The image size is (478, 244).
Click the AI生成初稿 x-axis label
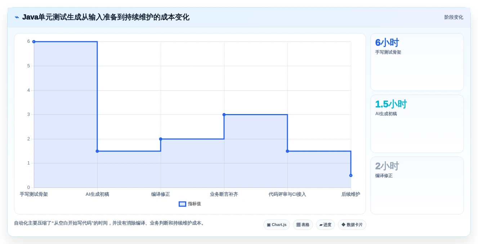click(x=97, y=194)
